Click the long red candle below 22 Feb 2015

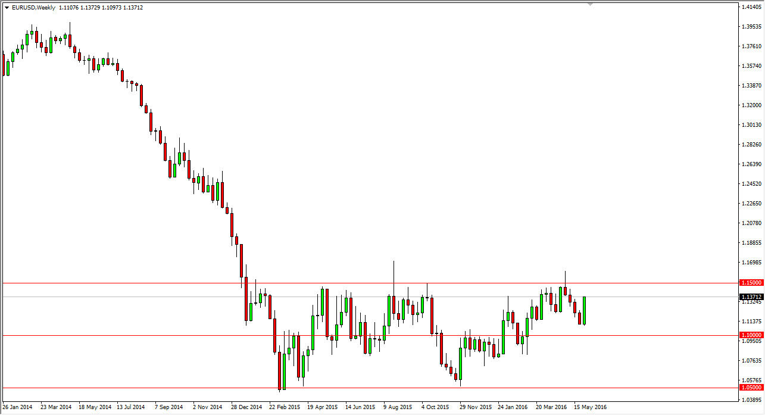click(280, 369)
